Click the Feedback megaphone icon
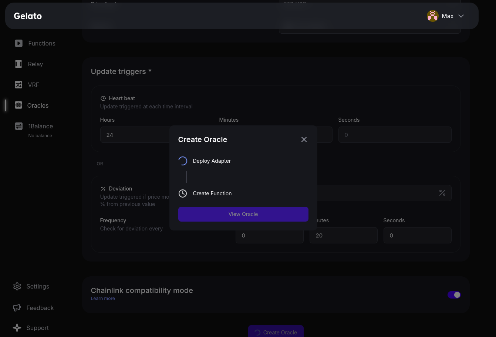The image size is (496, 337). (x=17, y=308)
